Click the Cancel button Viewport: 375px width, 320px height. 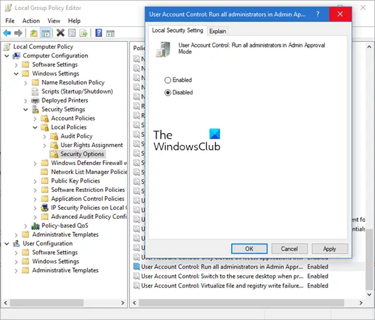tap(289, 249)
